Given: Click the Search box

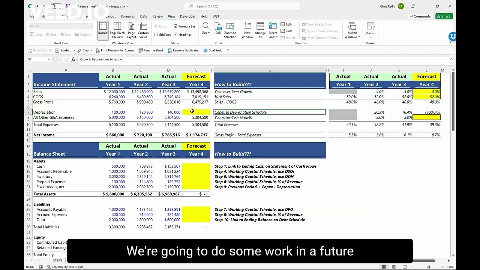Looking at the screenshot, I should 242,6.
